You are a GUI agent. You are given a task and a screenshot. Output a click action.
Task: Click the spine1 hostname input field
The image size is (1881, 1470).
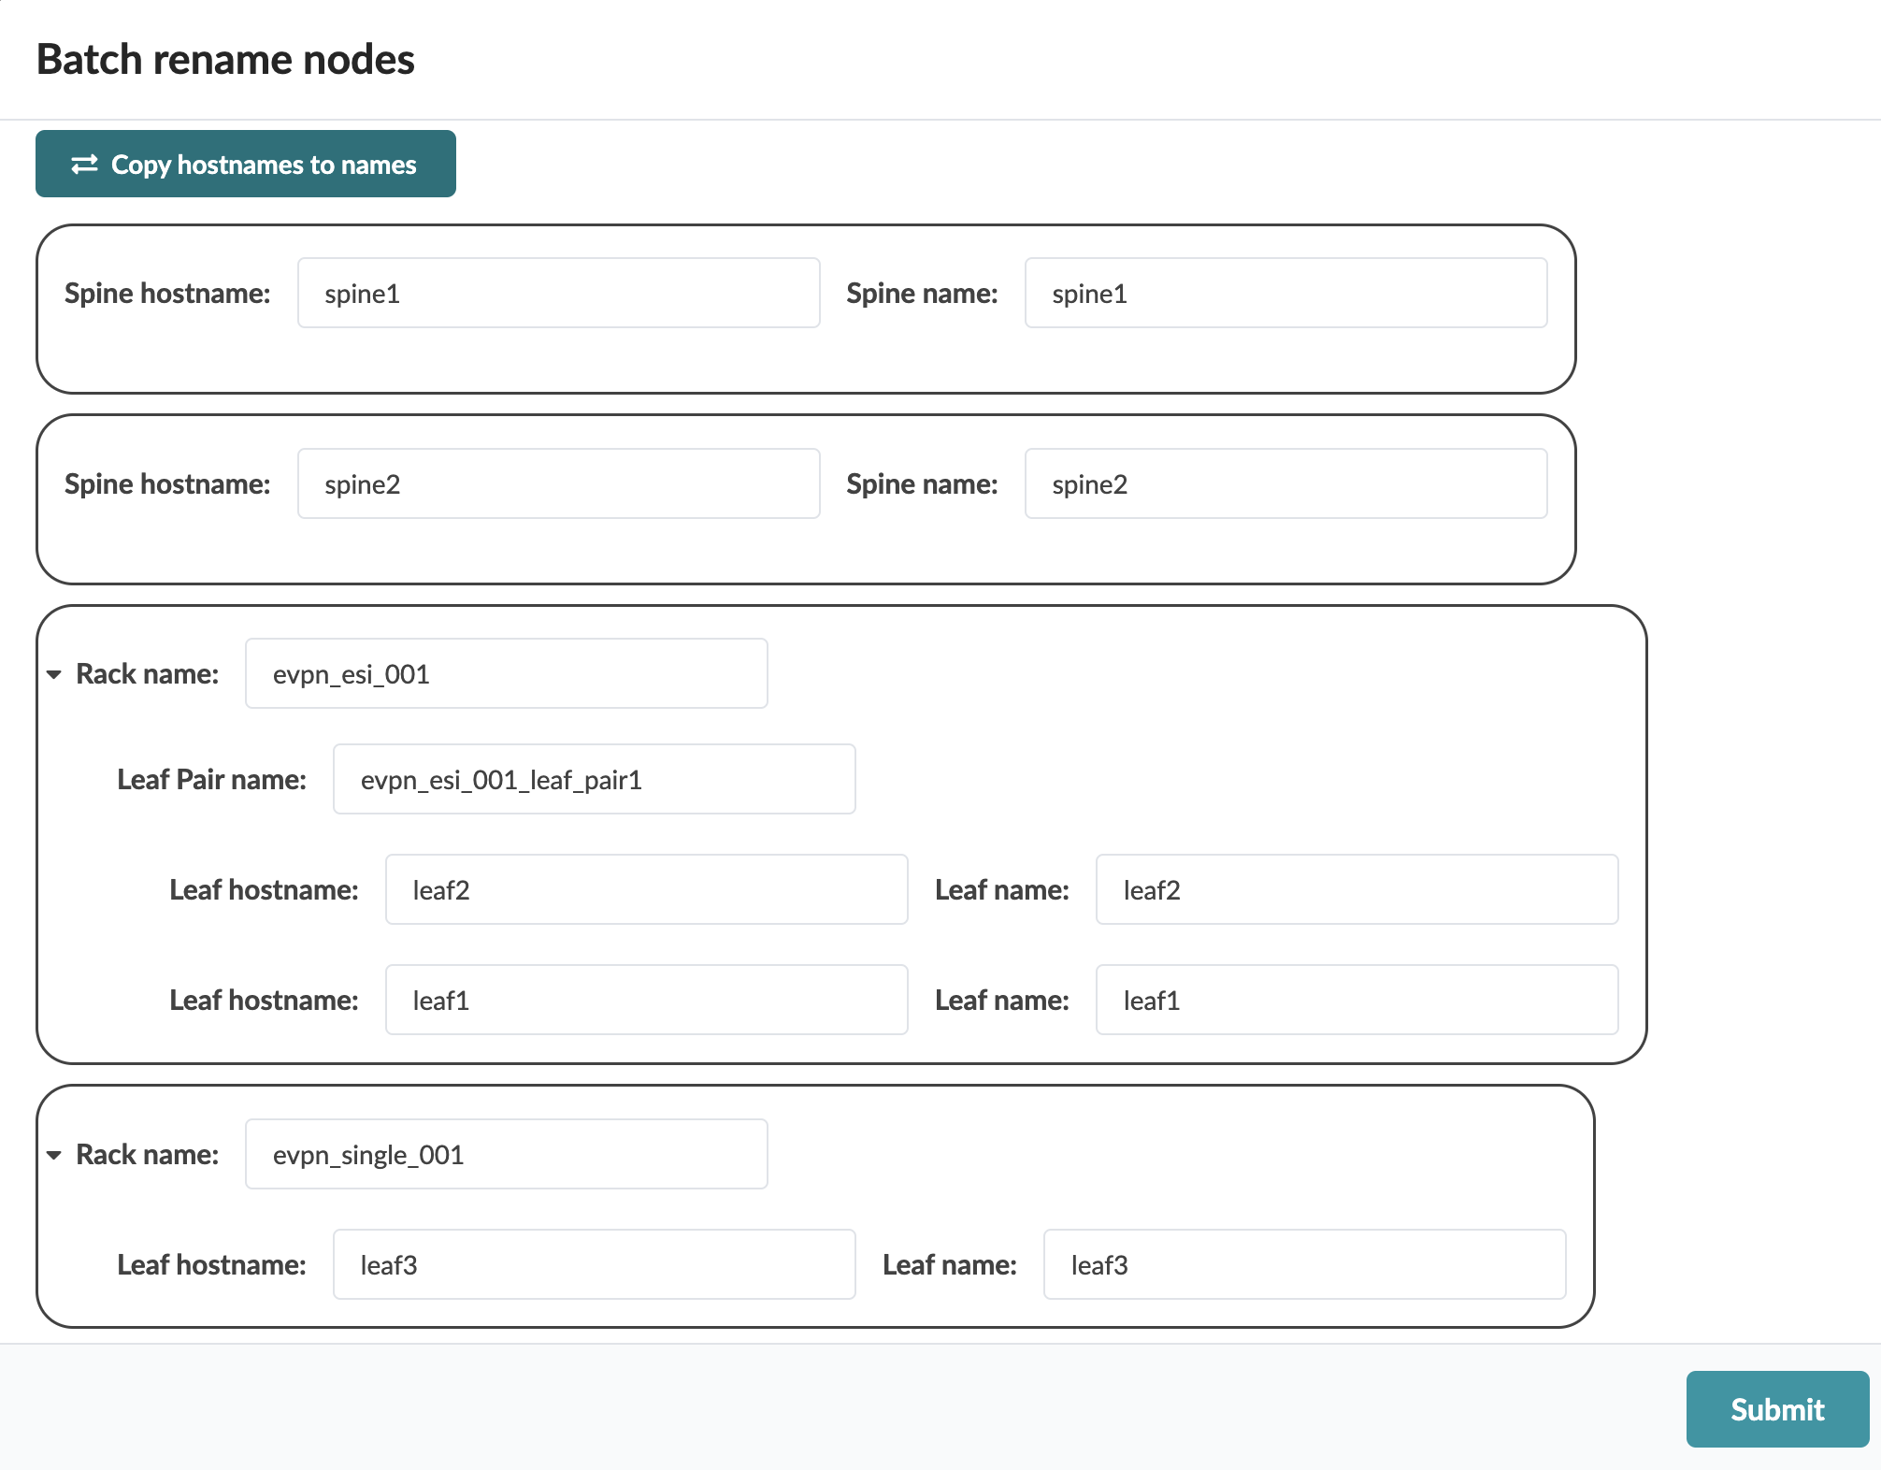(558, 294)
